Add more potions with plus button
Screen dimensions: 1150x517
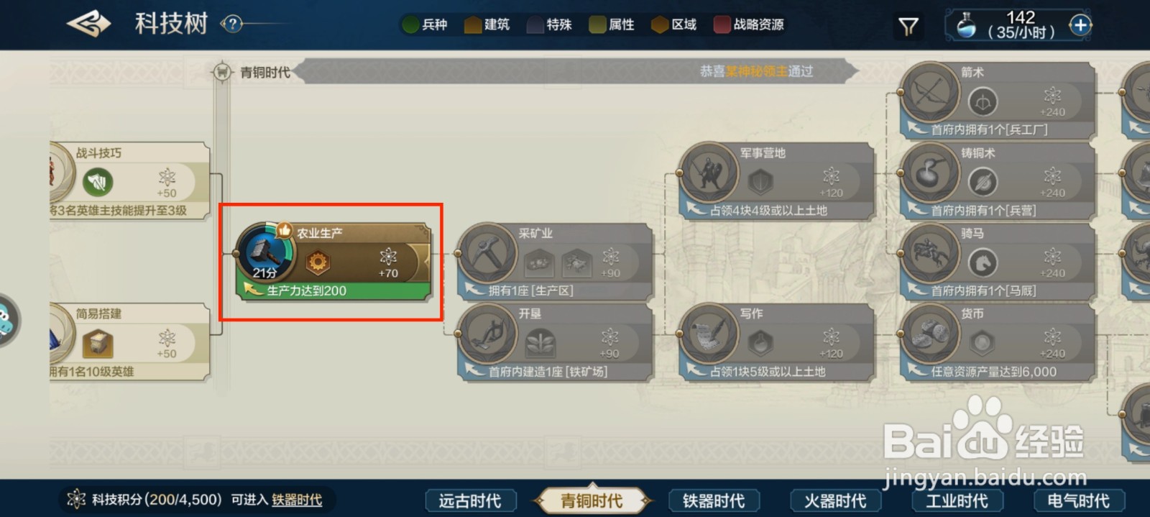1080,25
